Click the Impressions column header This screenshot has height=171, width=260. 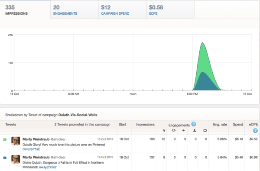click(x=145, y=124)
